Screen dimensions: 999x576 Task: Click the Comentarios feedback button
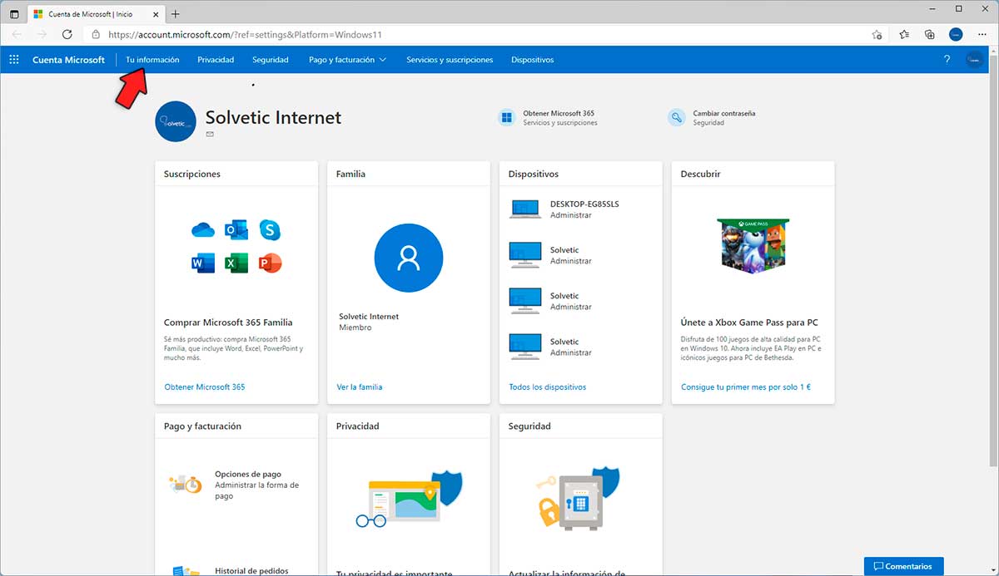point(903,566)
